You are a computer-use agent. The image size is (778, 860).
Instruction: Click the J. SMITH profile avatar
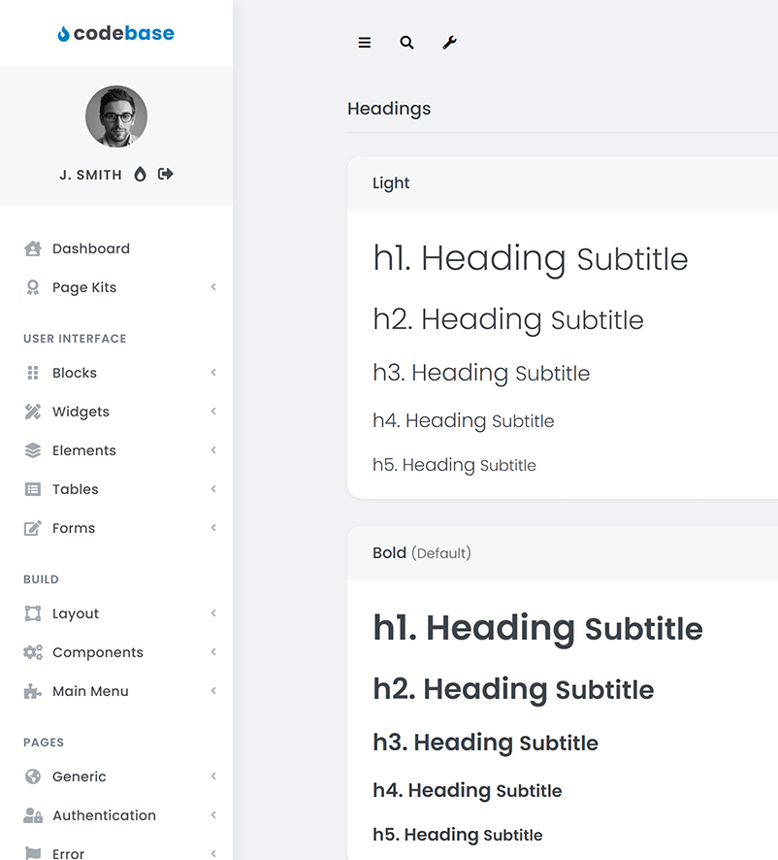coord(115,116)
